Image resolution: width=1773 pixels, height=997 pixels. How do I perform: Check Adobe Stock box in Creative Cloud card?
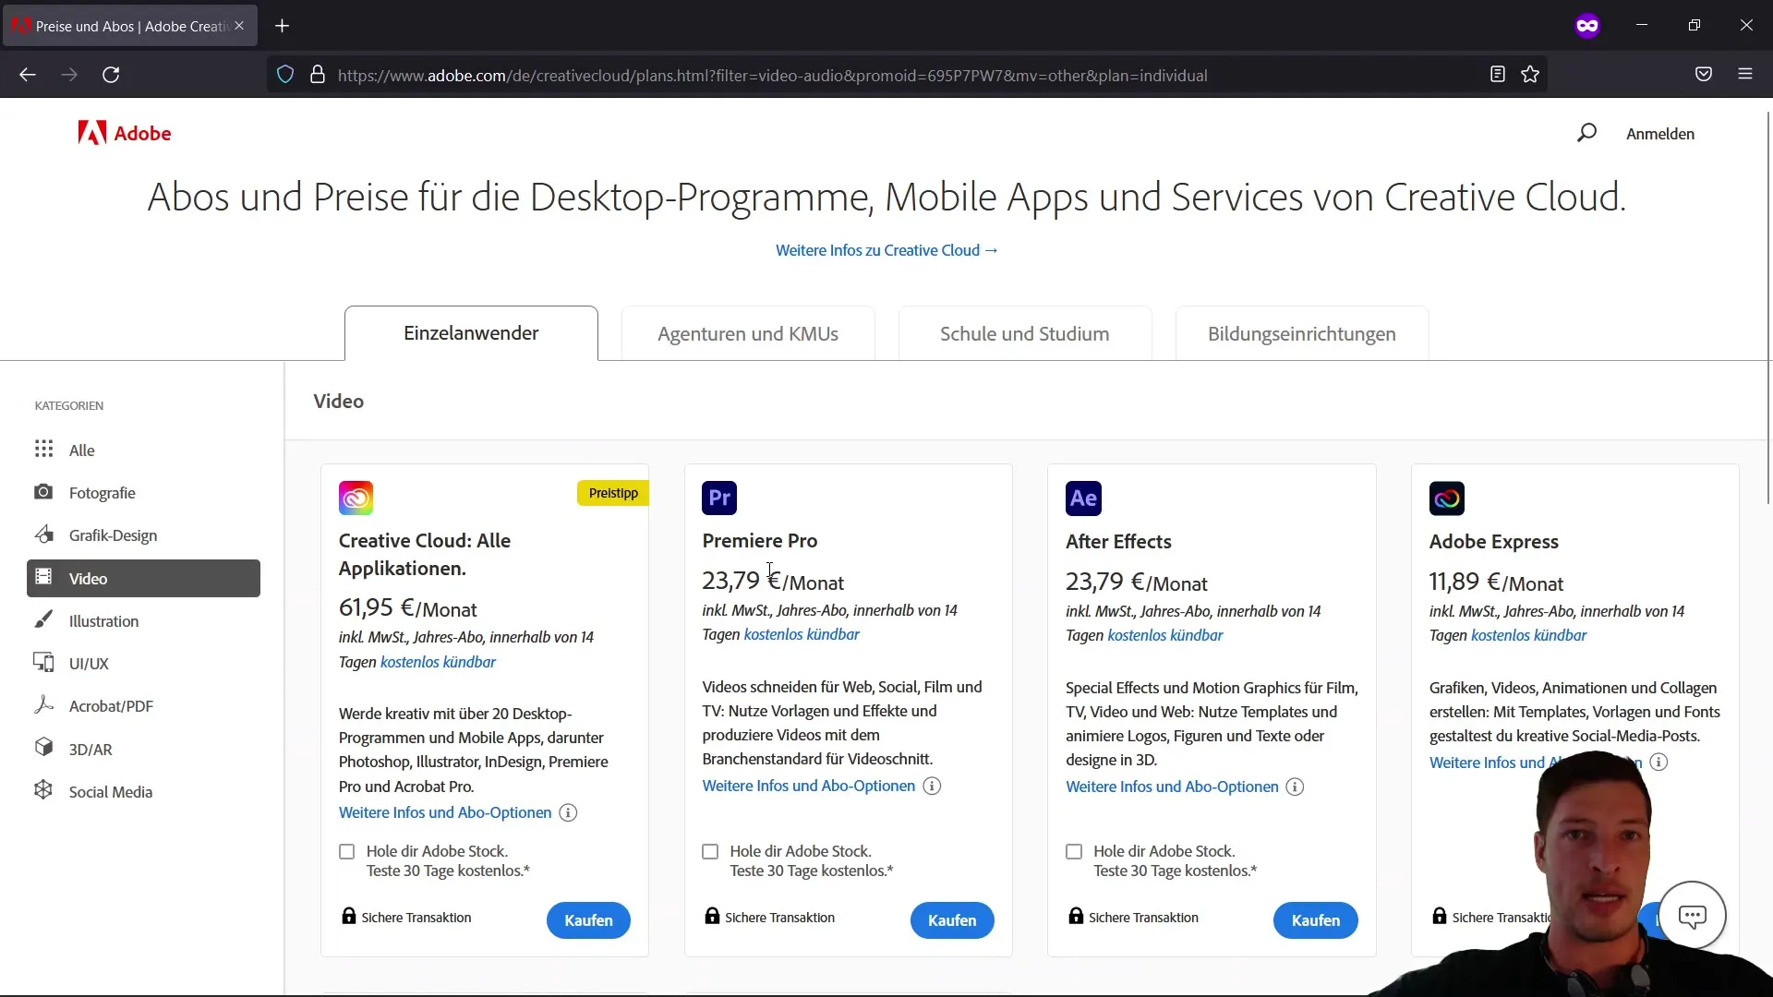[x=347, y=851]
